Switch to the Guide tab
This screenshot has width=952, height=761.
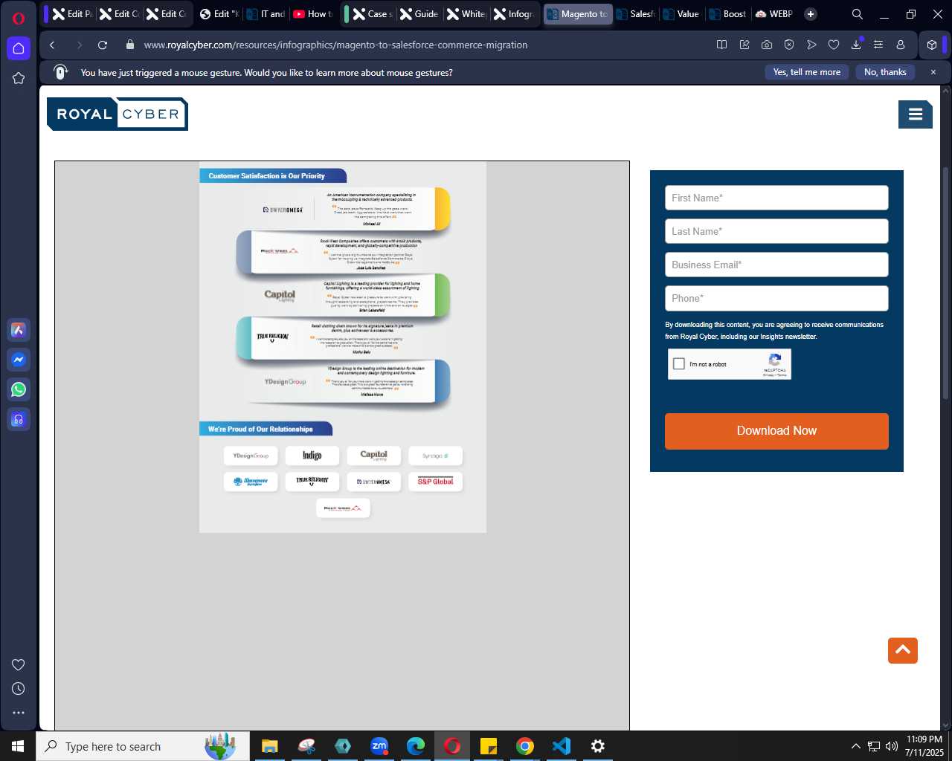(x=420, y=14)
